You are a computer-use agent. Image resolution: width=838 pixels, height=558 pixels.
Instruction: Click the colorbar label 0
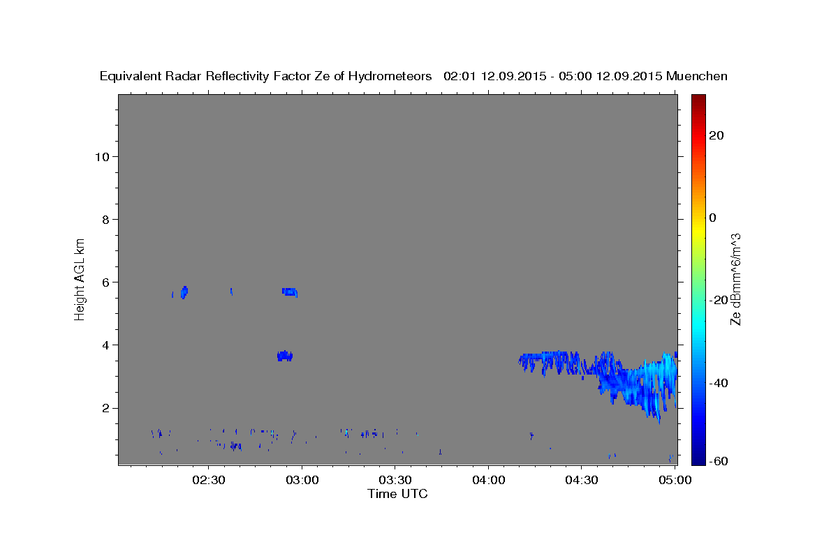712,218
